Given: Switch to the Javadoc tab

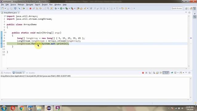Looking at the screenshot, I should click(x=30, y=73).
